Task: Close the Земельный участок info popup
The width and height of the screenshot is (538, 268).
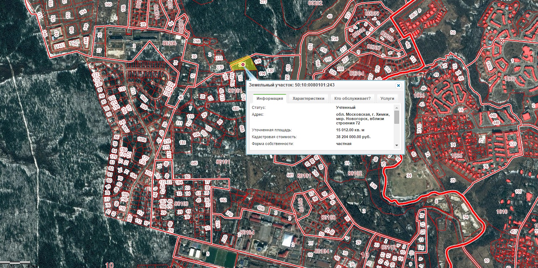Action: coord(398,85)
